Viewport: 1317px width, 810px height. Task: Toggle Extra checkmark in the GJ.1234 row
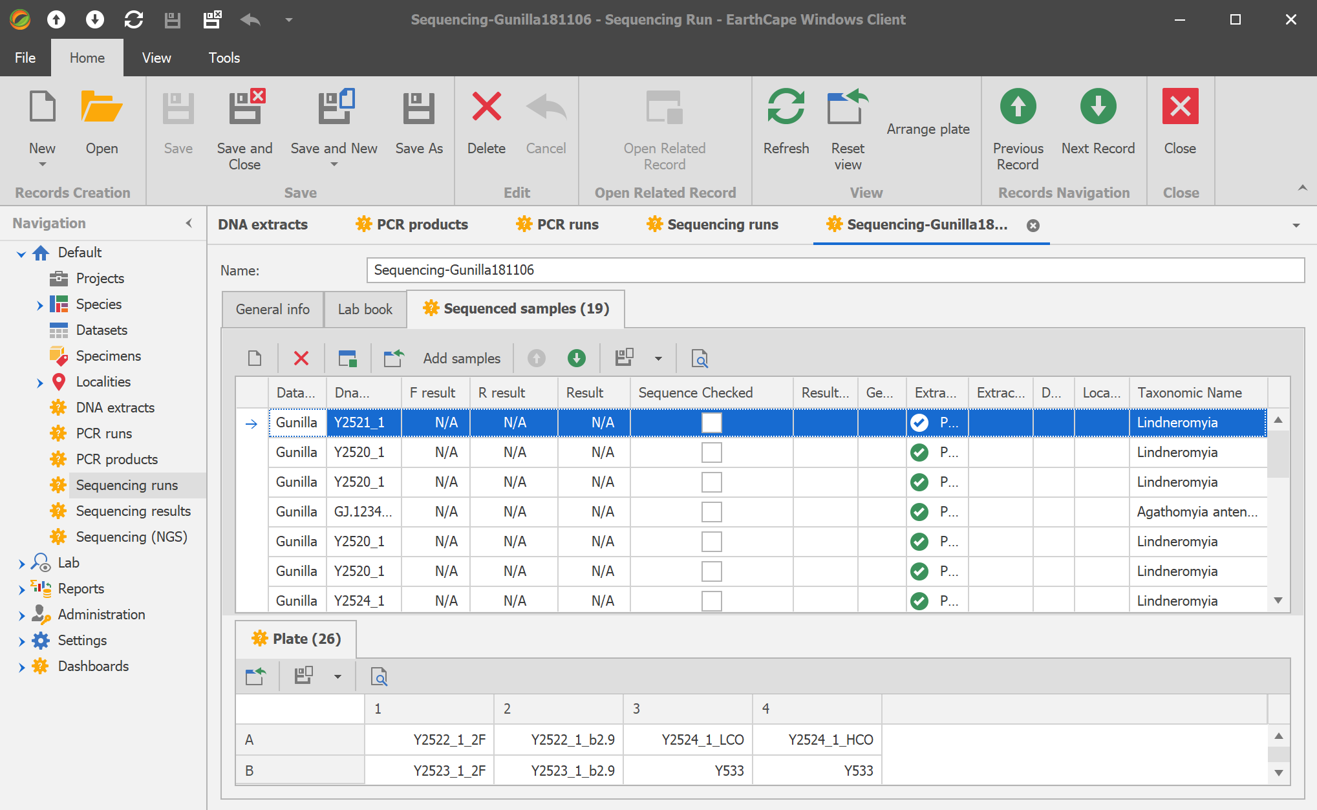pos(919,512)
